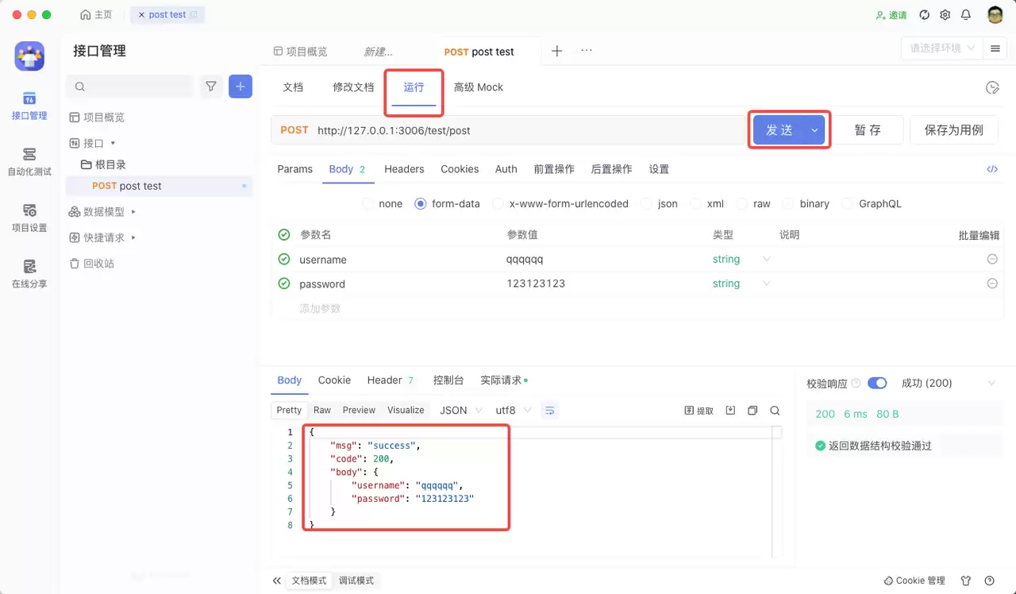This screenshot has height=594, width=1016.
Task: Select the form-data body type
Action: point(448,203)
